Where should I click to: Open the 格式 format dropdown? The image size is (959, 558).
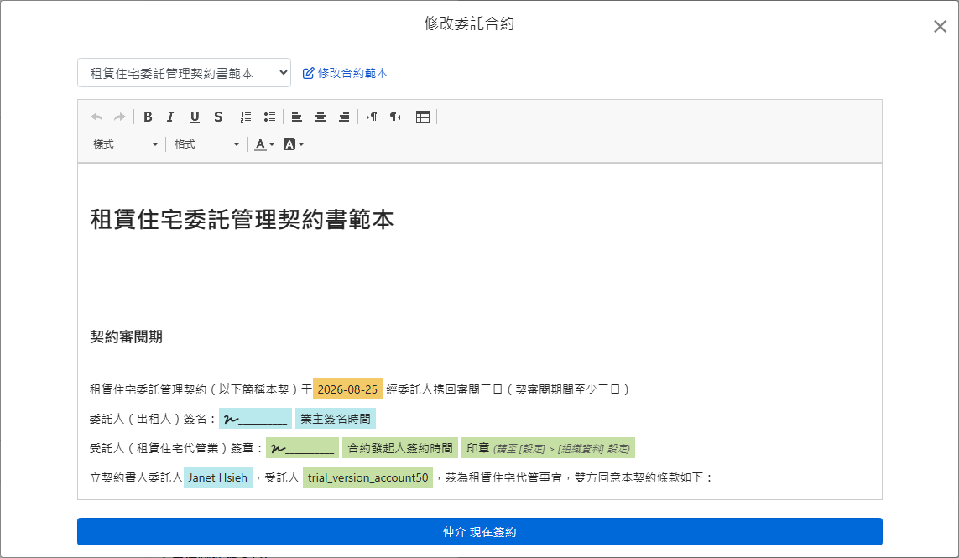pos(206,144)
